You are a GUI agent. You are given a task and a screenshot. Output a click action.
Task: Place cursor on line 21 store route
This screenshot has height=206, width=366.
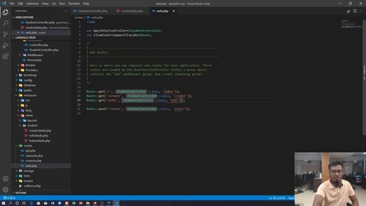pos(138,109)
